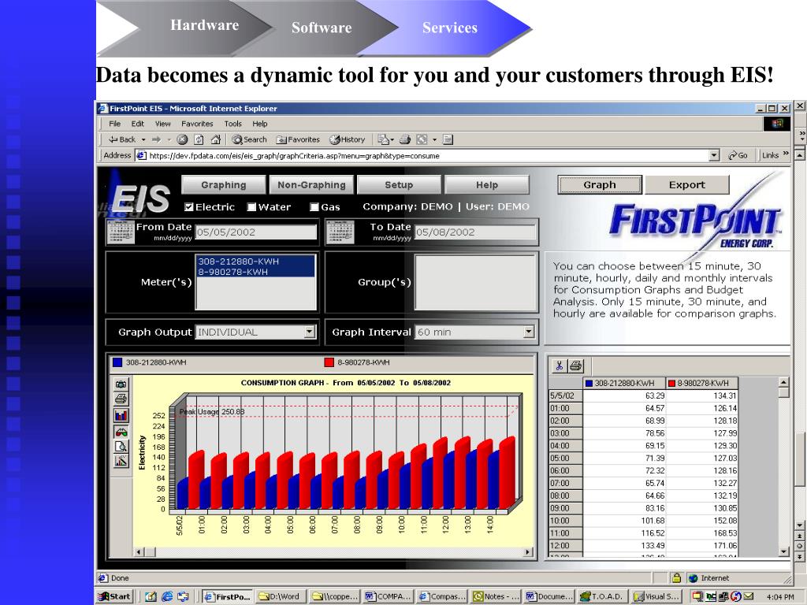
Task: Click the To Date input field
Action: click(x=475, y=232)
